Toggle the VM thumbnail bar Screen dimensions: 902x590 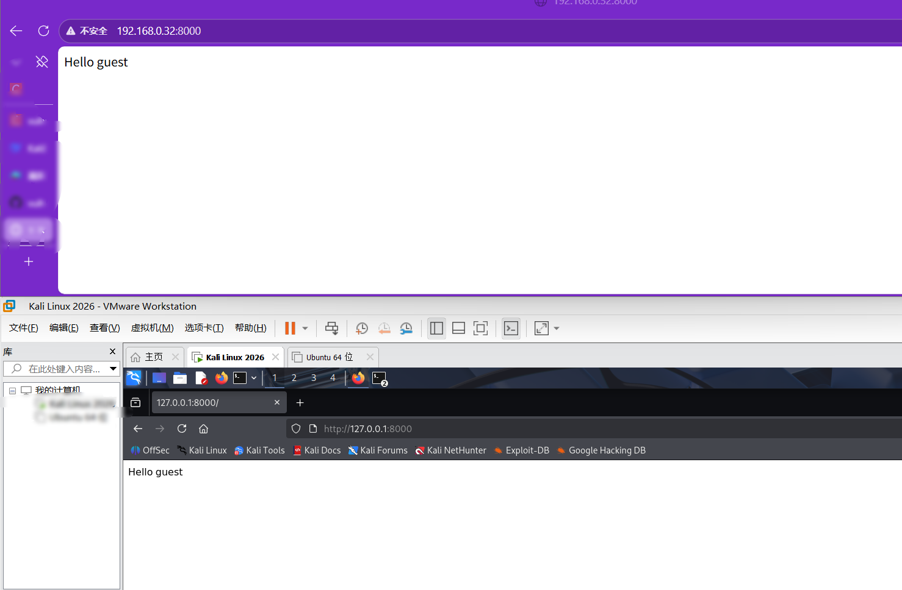pos(458,328)
